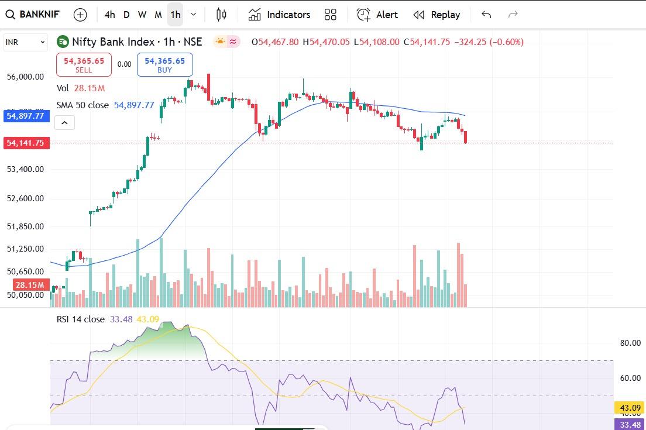Click the high value H54,470.05
Viewport: 646px width, 430px height.
pyautogui.click(x=326, y=42)
